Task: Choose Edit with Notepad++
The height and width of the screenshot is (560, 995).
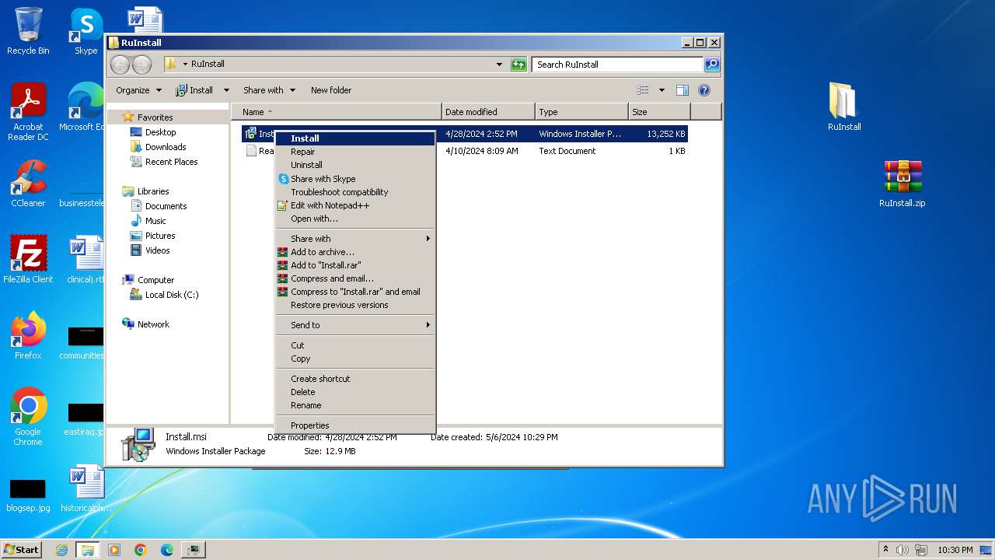Action: pos(355,205)
